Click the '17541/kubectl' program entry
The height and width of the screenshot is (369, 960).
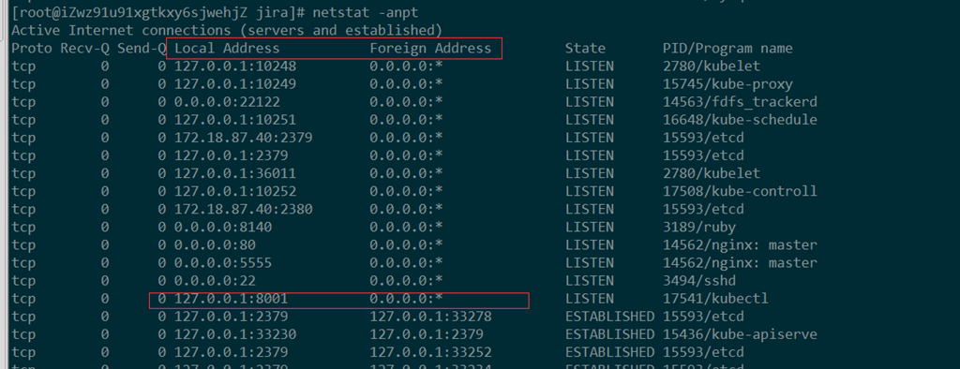point(715,300)
